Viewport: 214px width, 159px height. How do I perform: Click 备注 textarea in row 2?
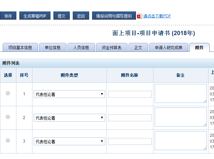[x=181, y=117]
